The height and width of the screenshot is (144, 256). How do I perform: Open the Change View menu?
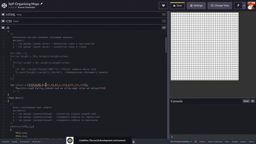[220, 6]
